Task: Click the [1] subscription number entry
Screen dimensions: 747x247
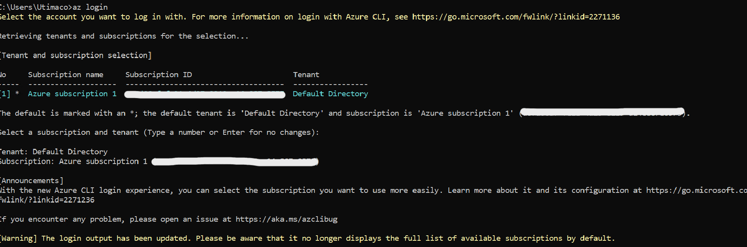Action: click(x=5, y=94)
